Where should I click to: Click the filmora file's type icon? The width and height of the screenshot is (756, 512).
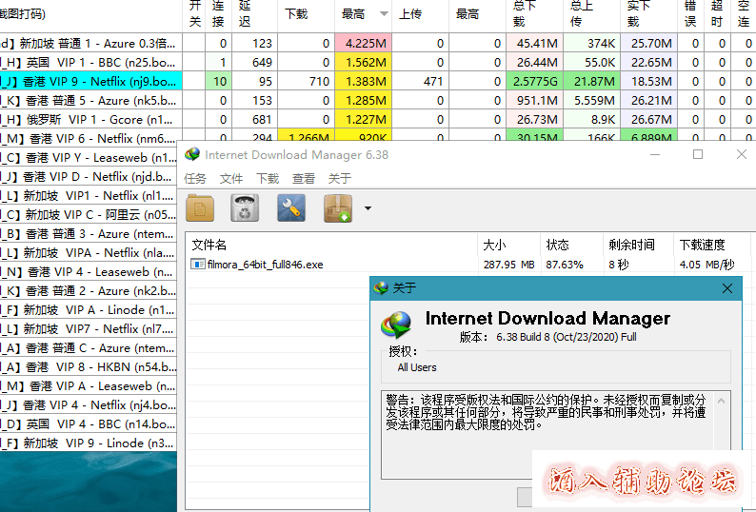[x=198, y=265]
